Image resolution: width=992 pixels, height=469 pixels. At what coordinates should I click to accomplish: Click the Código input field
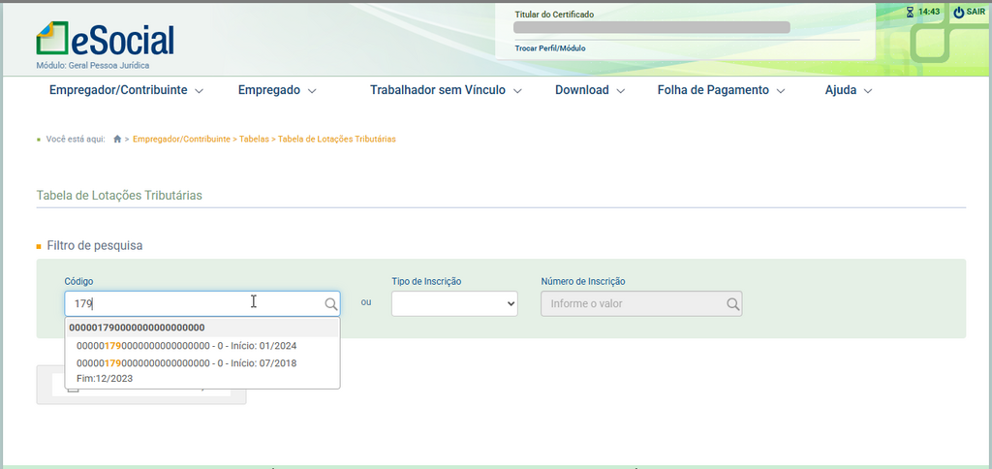click(x=194, y=304)
